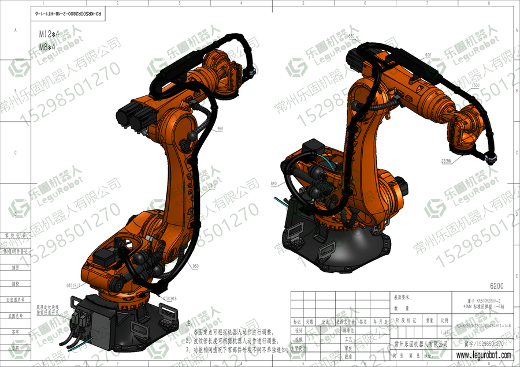Click the 1:12 scale value cell
Viewport: 520px width, 367px height.
point(445,332)
